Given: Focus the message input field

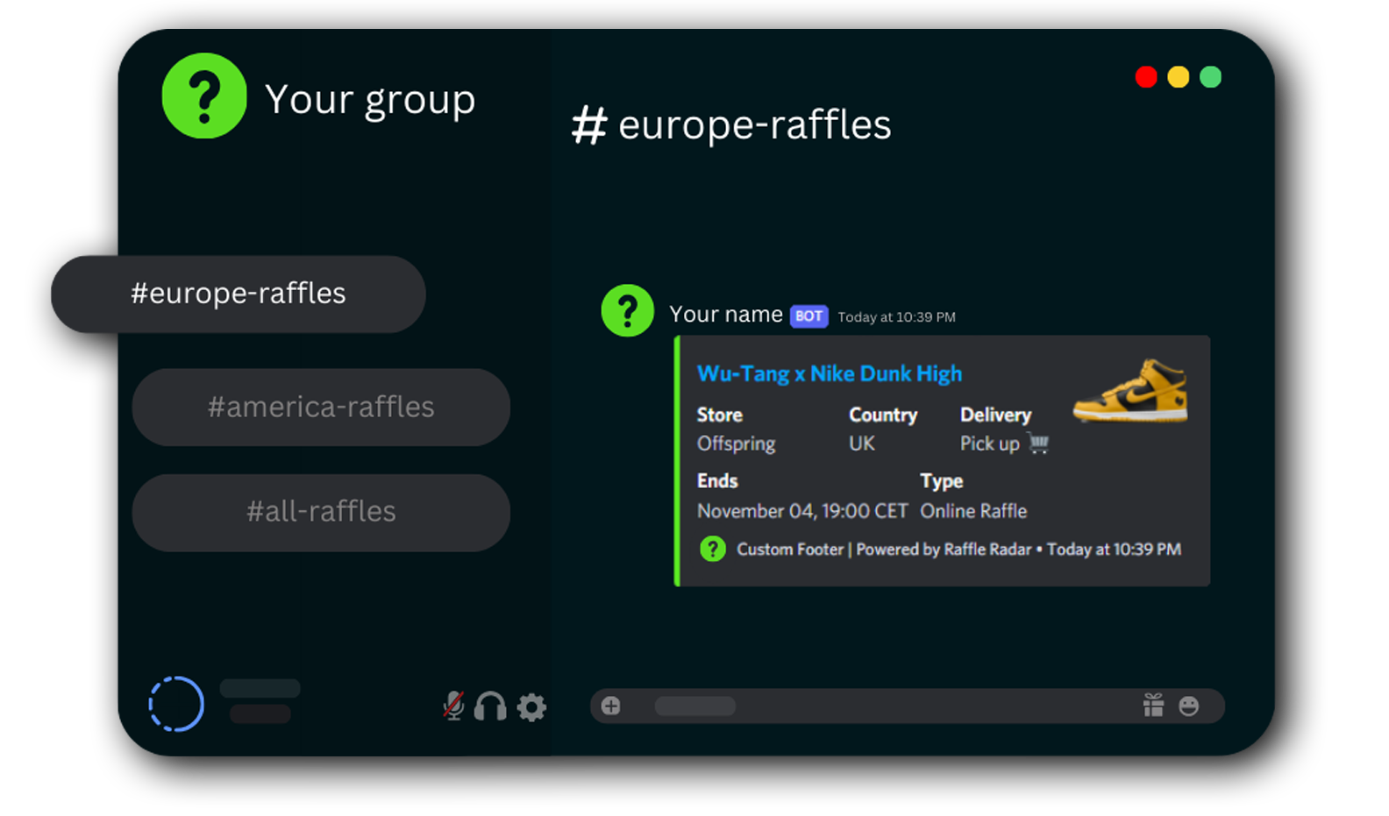Looking at the screenshot, I should [908, 706].
